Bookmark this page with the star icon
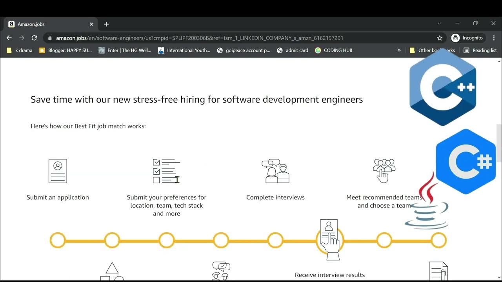The width and height of the screenshot is (502, 282). pyautogui.click(x=440, y=38)
